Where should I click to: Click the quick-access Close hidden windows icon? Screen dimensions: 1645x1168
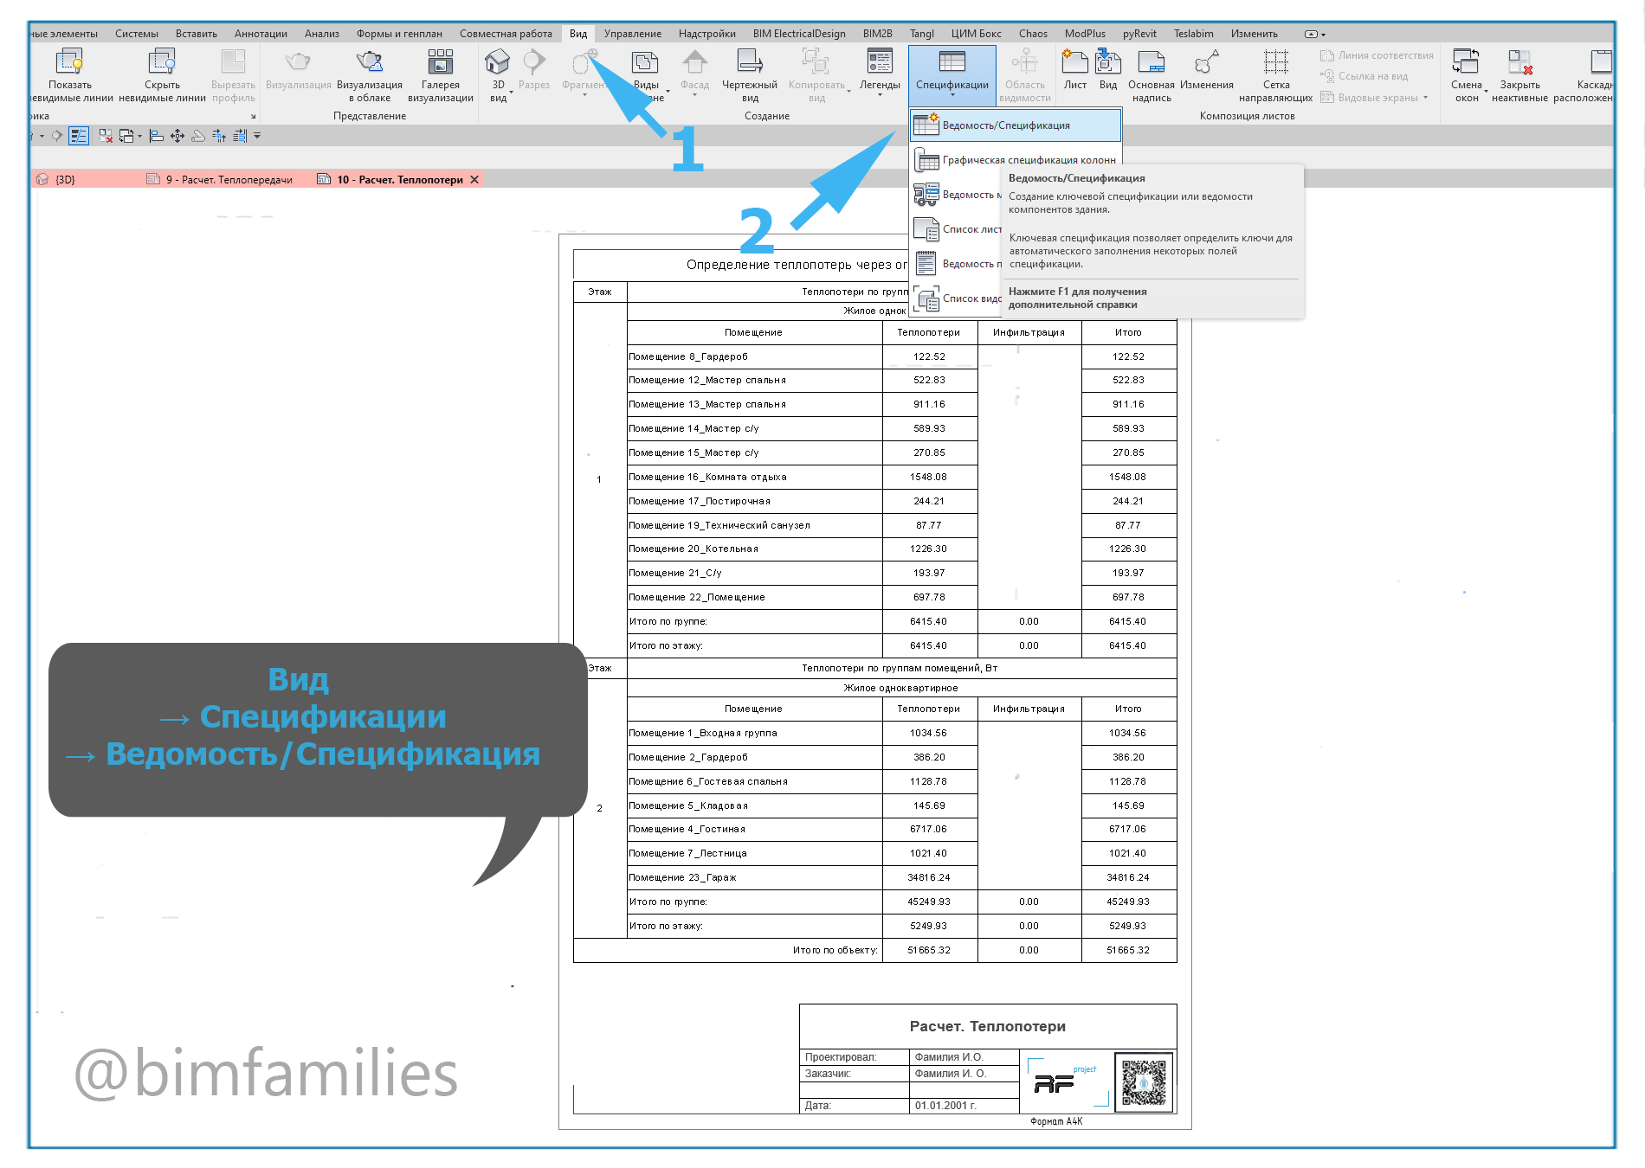point(106,136)
